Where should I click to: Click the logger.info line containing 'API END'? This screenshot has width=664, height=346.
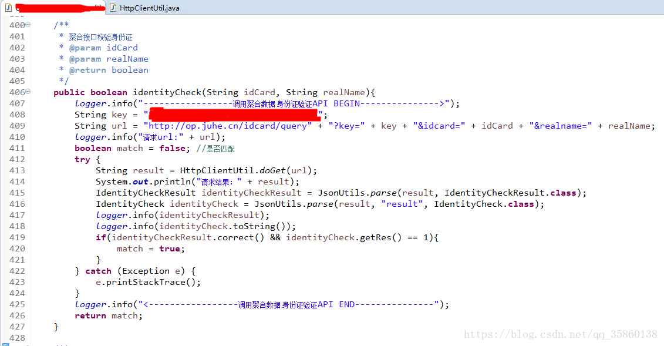click(x=262, y=304)
